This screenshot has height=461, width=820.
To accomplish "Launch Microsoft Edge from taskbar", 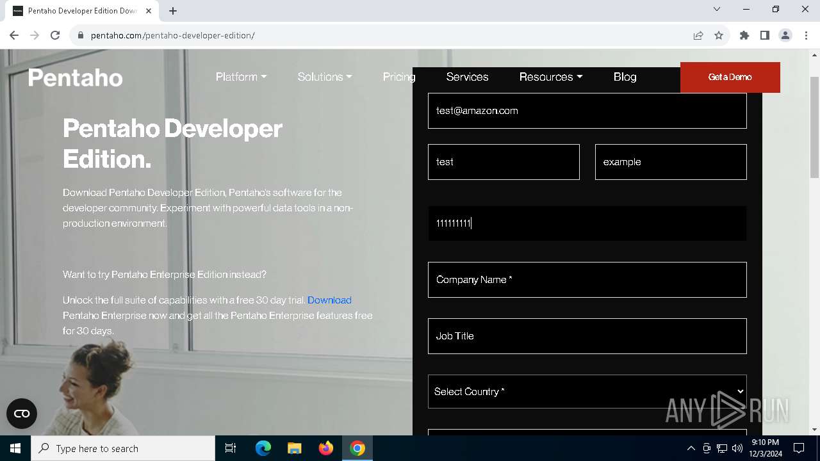I will (x=263, y=448).
